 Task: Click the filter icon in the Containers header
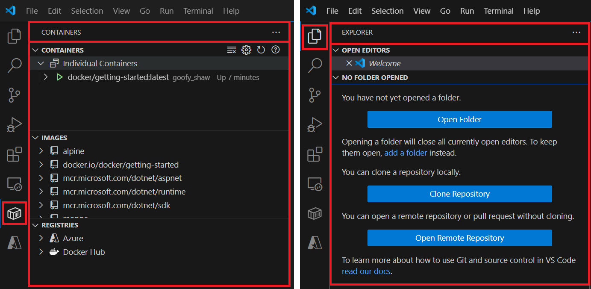point(232,50)
